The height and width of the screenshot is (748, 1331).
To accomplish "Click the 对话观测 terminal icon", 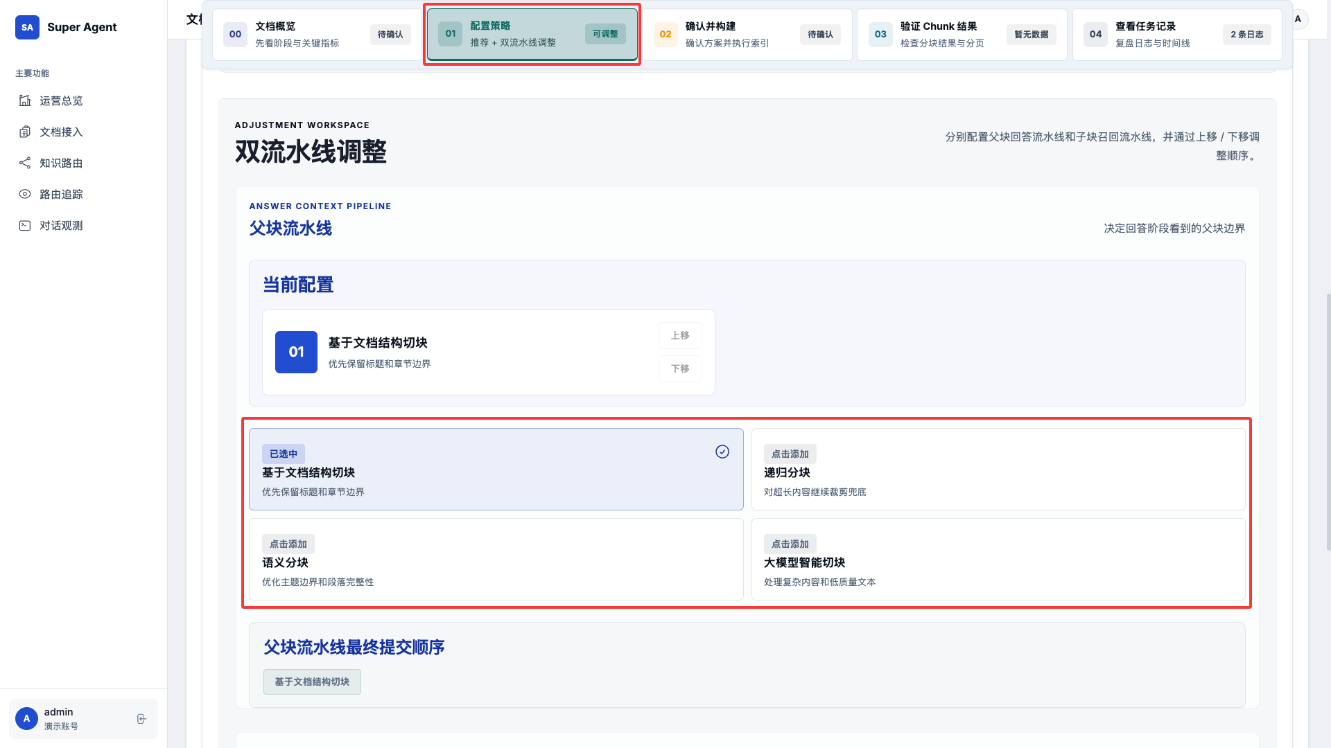I will point(25,225).
